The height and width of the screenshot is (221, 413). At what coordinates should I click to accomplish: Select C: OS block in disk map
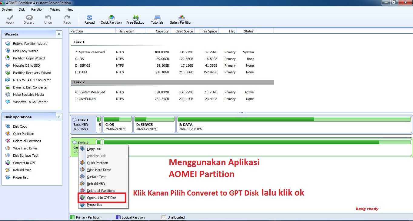tap(118, 124)
